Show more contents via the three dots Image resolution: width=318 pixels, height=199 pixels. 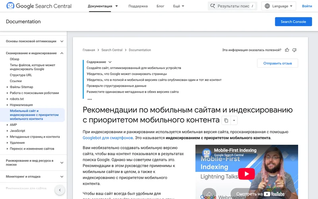tap(89, 99)
